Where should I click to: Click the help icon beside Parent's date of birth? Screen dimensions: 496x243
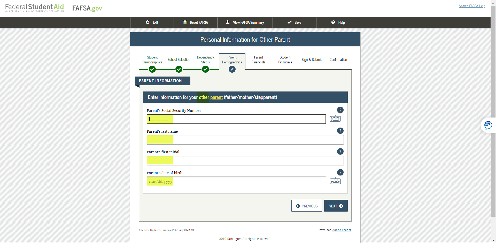340,172
